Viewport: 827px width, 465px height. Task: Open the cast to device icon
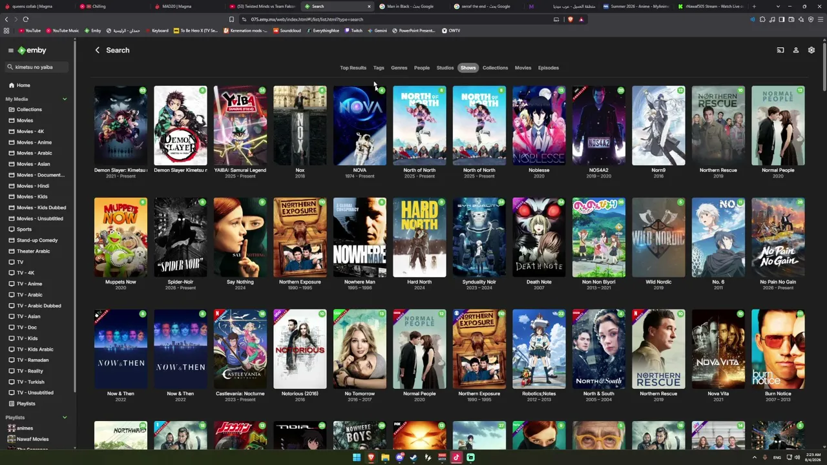click(x=780, y=50)
